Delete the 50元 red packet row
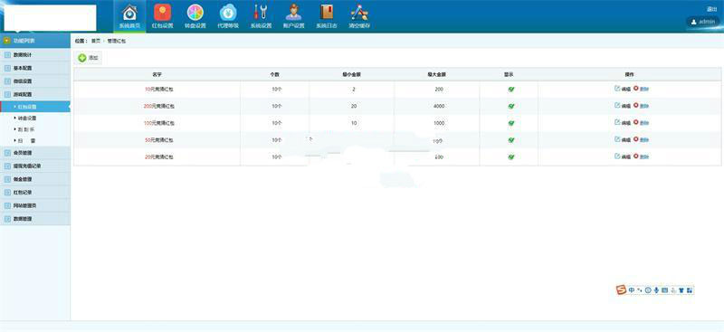The width and height of the screenshot is (724, 332). [x=641, y=139]
